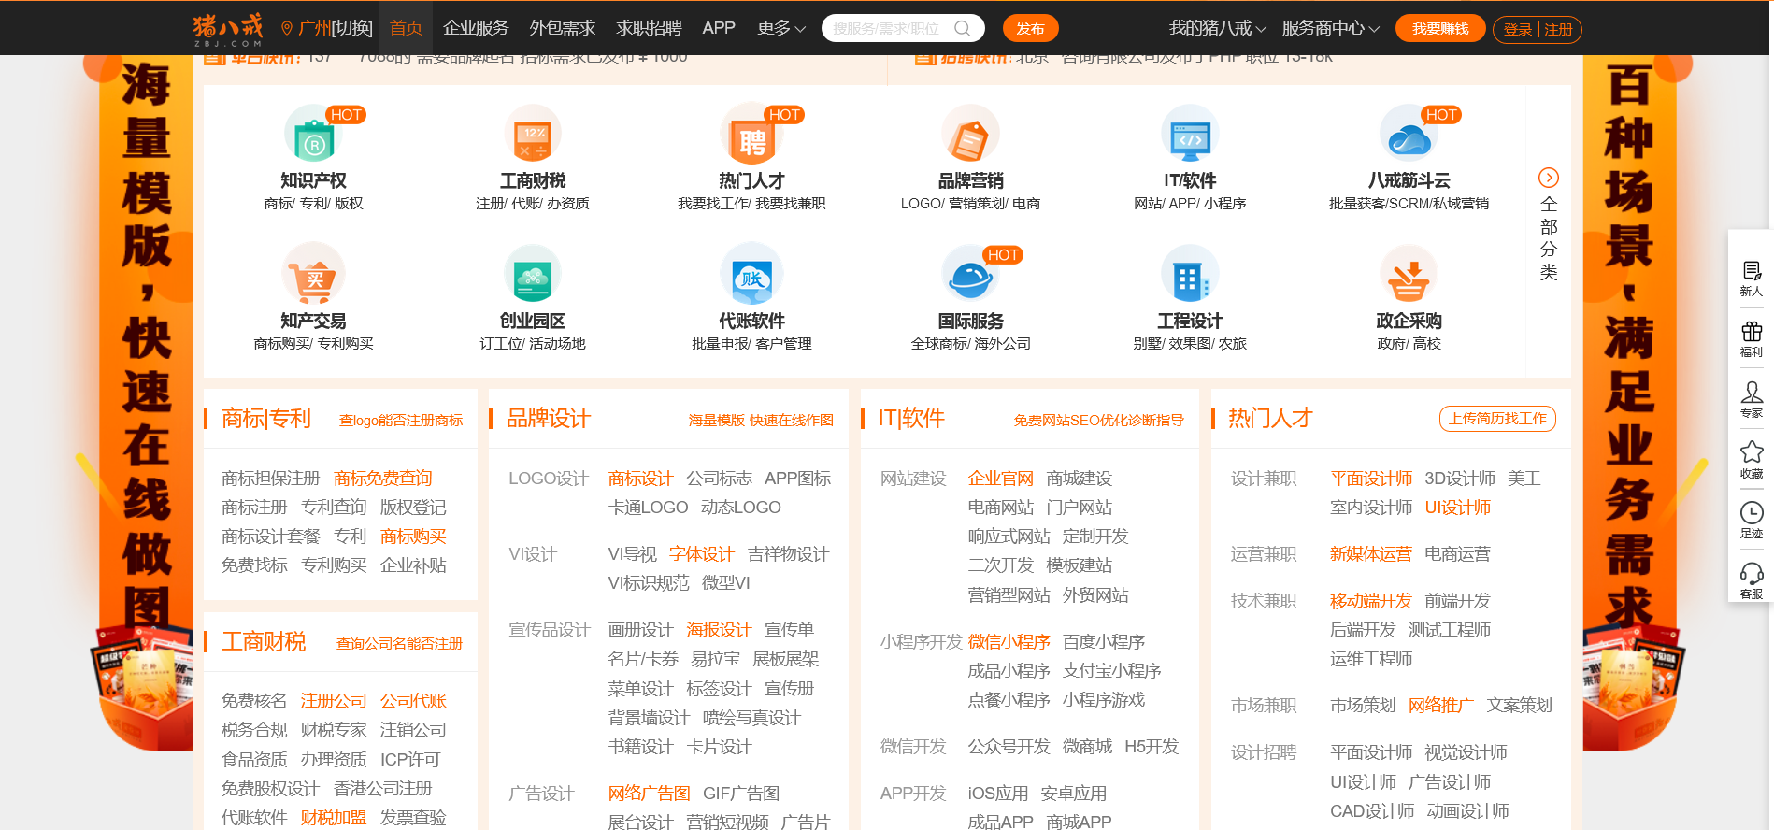Click the 全部分类 circular arrow icon
1774x830 pixels.
1548,178
